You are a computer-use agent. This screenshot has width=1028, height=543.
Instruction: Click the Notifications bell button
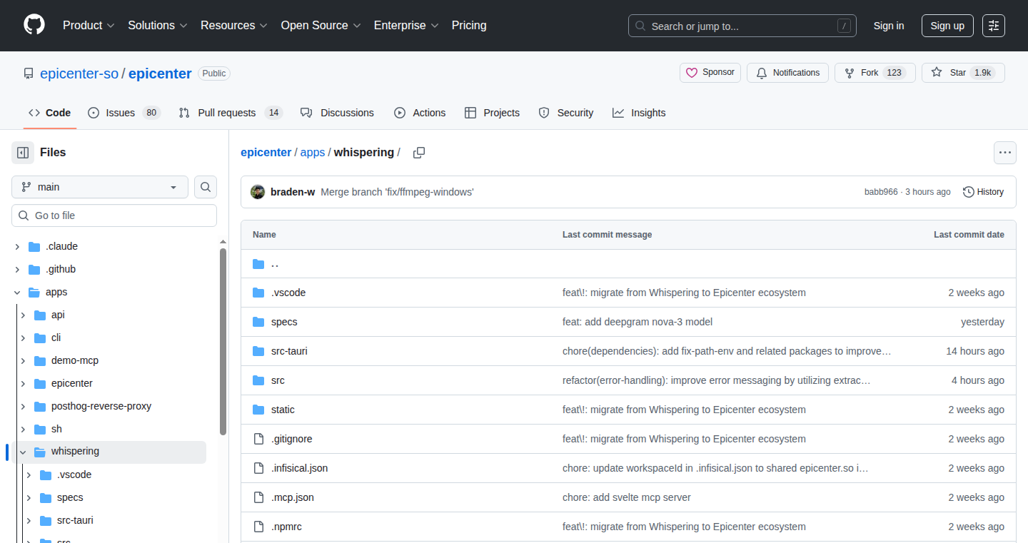(x=788, y=73)
